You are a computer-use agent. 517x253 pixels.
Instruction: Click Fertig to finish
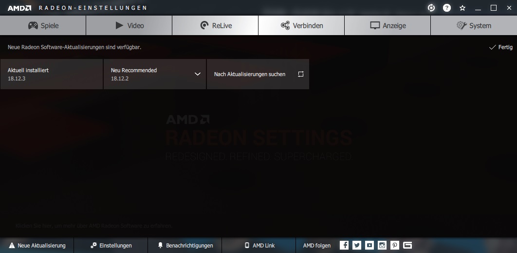[x=501, y=47]
